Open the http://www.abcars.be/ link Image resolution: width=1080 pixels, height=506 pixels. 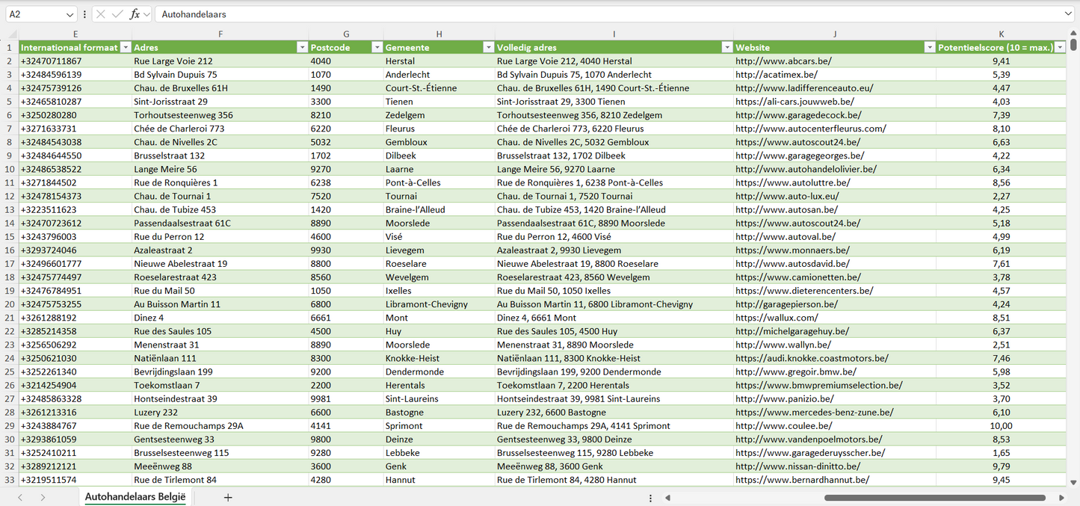pos(783,61)
